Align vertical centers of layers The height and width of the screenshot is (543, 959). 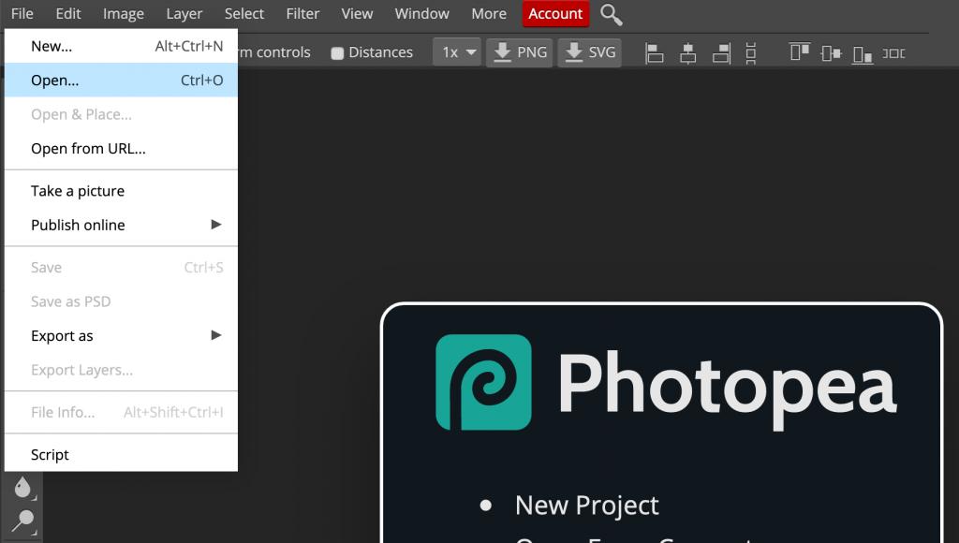coord(831,53)
